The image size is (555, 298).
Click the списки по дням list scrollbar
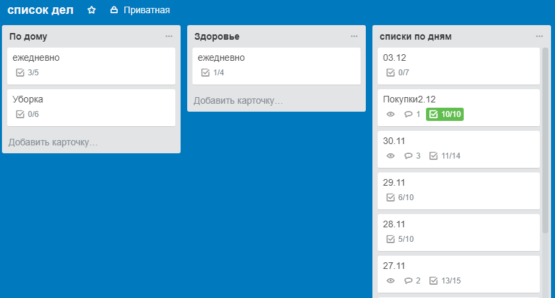[545, 139]
